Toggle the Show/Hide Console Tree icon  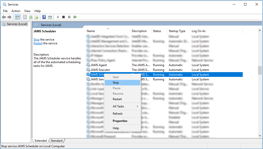click(x=17, y=17)
